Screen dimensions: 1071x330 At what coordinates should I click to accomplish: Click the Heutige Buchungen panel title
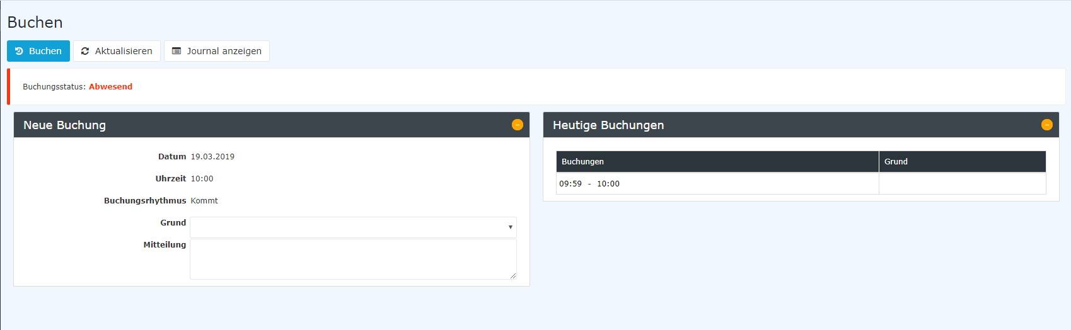[608, 125]
